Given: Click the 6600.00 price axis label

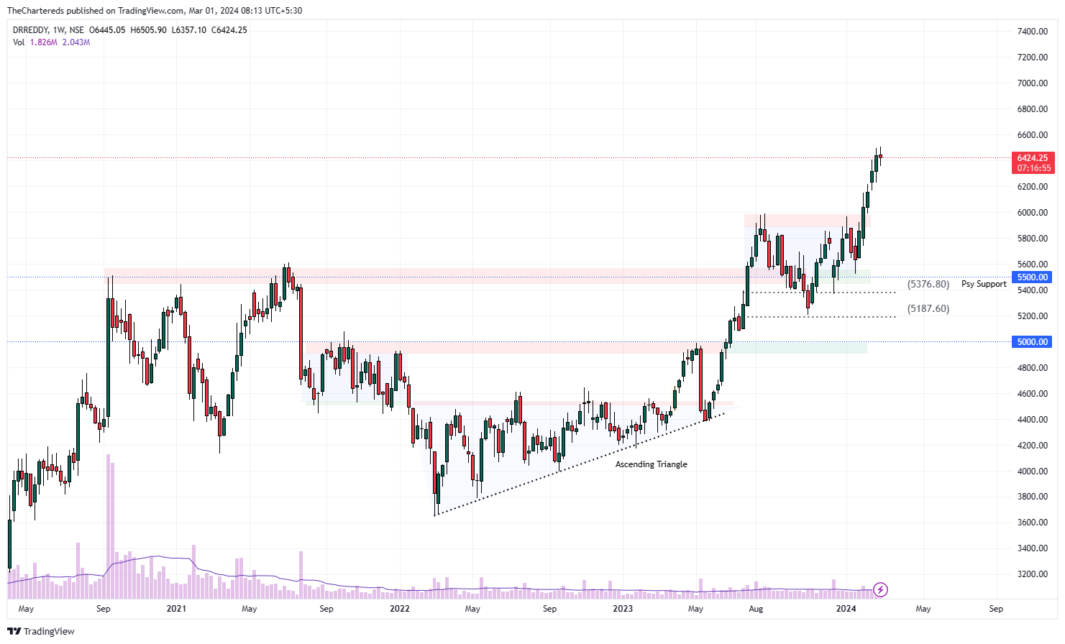Looking at the screenshot, I should pos(1033,135).
